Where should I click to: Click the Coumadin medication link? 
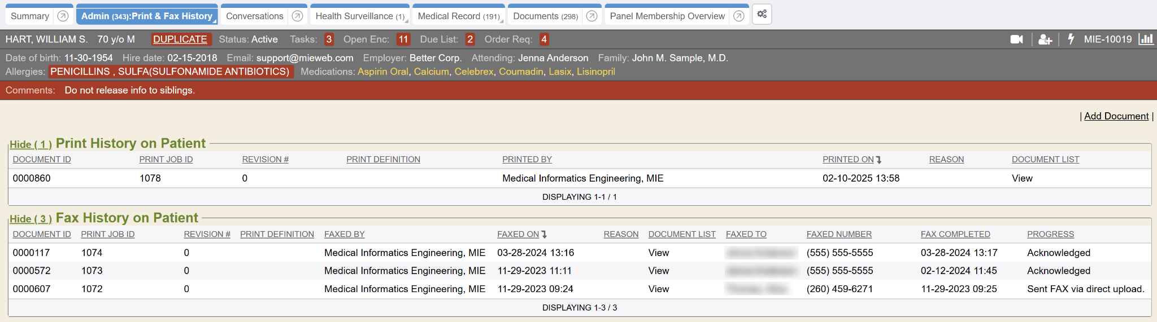coord(520,72)
